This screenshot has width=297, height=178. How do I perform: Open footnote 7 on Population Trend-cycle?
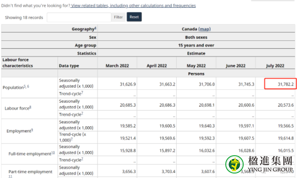pos(82,93)
